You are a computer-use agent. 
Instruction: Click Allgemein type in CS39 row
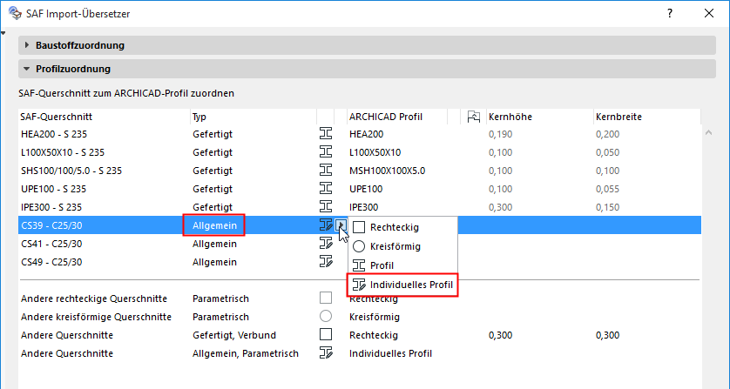[x=214, y=225]
